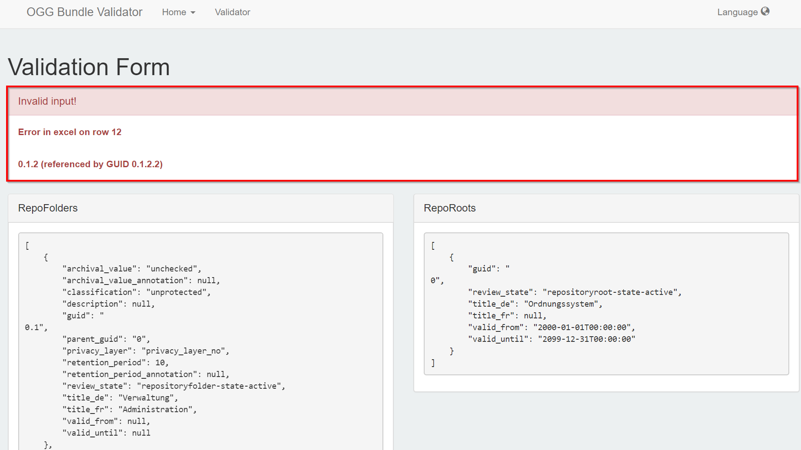Screen dimensions: 801x450
Task: Click the RepoFolders panel heading
Action: pos(48,208)
